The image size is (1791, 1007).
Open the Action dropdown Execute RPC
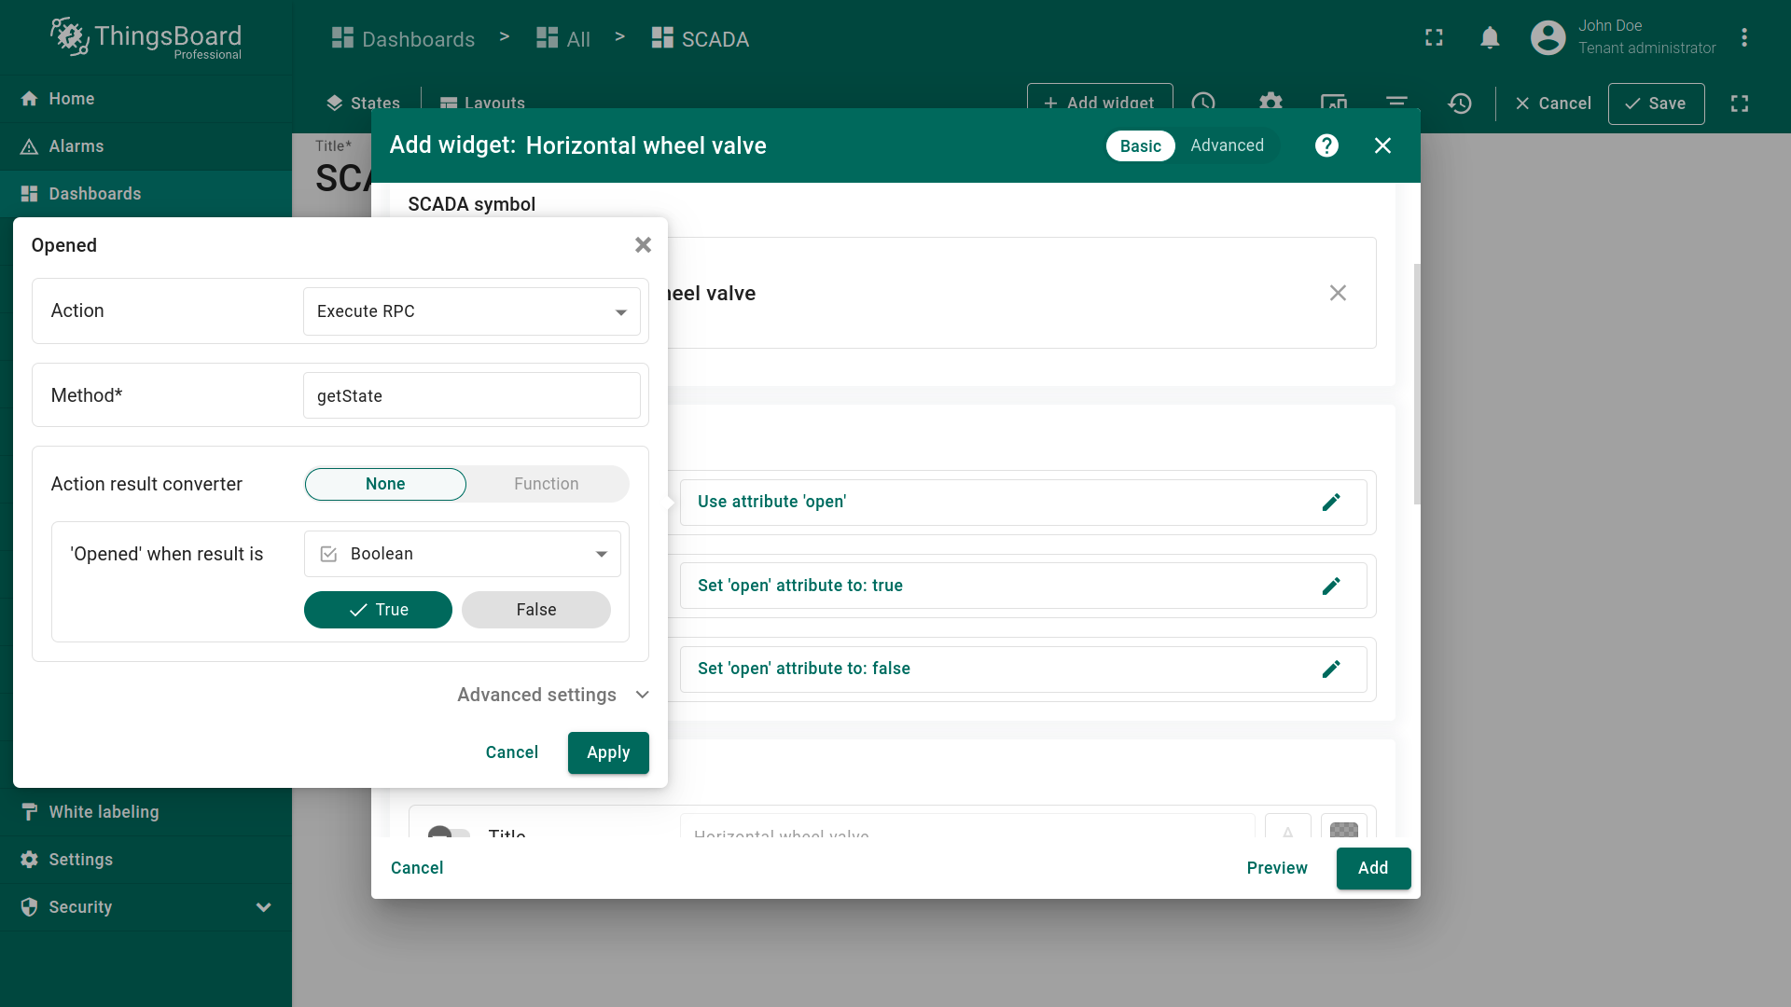pos(471,311)
